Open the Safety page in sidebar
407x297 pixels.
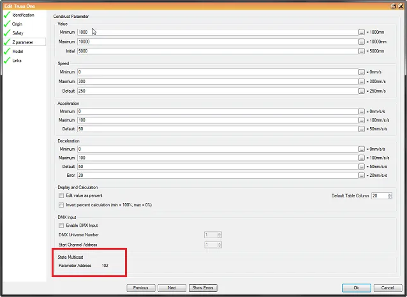pyautogui.click(x=18, y=33)
